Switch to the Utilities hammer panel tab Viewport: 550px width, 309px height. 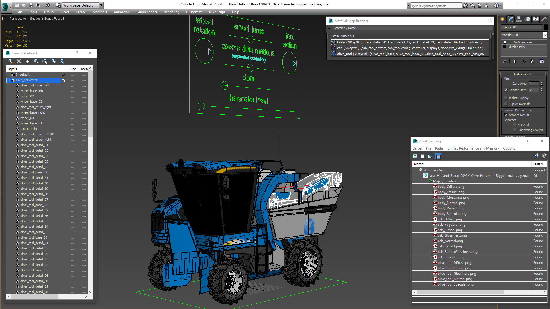click(x=544, y=19)
